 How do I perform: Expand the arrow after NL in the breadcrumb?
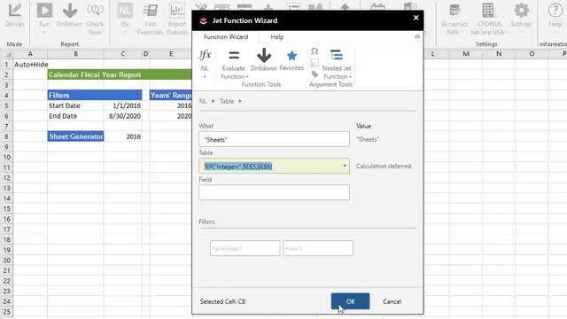[x=213, y=101]
